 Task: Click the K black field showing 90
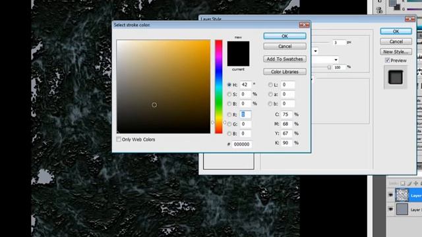click(x=287, y=143)
